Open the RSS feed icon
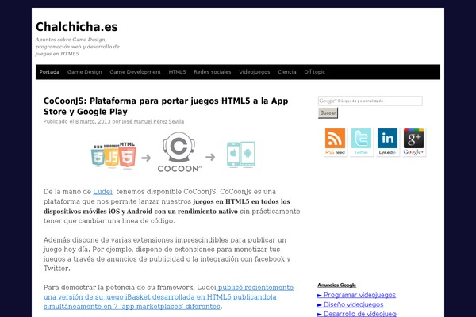476x317 pixels. tap(335, 142)
